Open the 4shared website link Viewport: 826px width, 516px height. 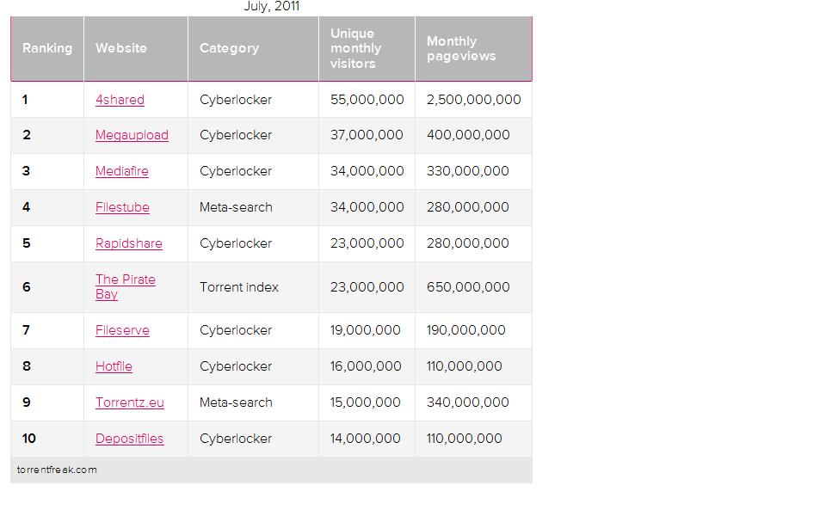(x=120, y=100)
